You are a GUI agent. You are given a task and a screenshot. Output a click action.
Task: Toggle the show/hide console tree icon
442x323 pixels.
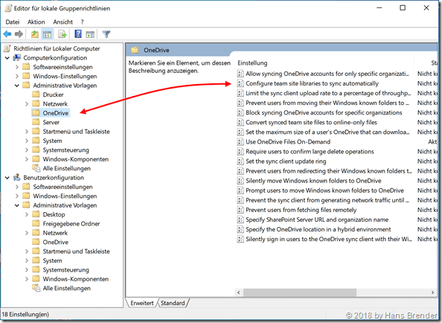pos(47,34)
